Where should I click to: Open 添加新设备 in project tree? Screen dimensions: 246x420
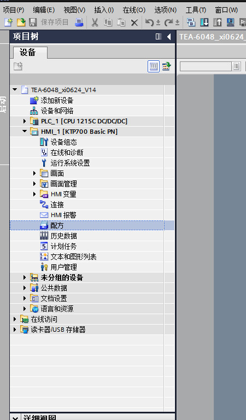pyautogui.click(x=57, y=100)
